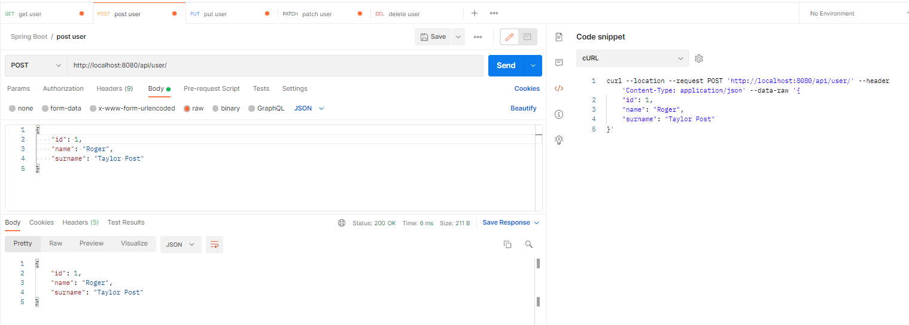
Task: Search the response with magnifier icon
Action: (528, 244)
